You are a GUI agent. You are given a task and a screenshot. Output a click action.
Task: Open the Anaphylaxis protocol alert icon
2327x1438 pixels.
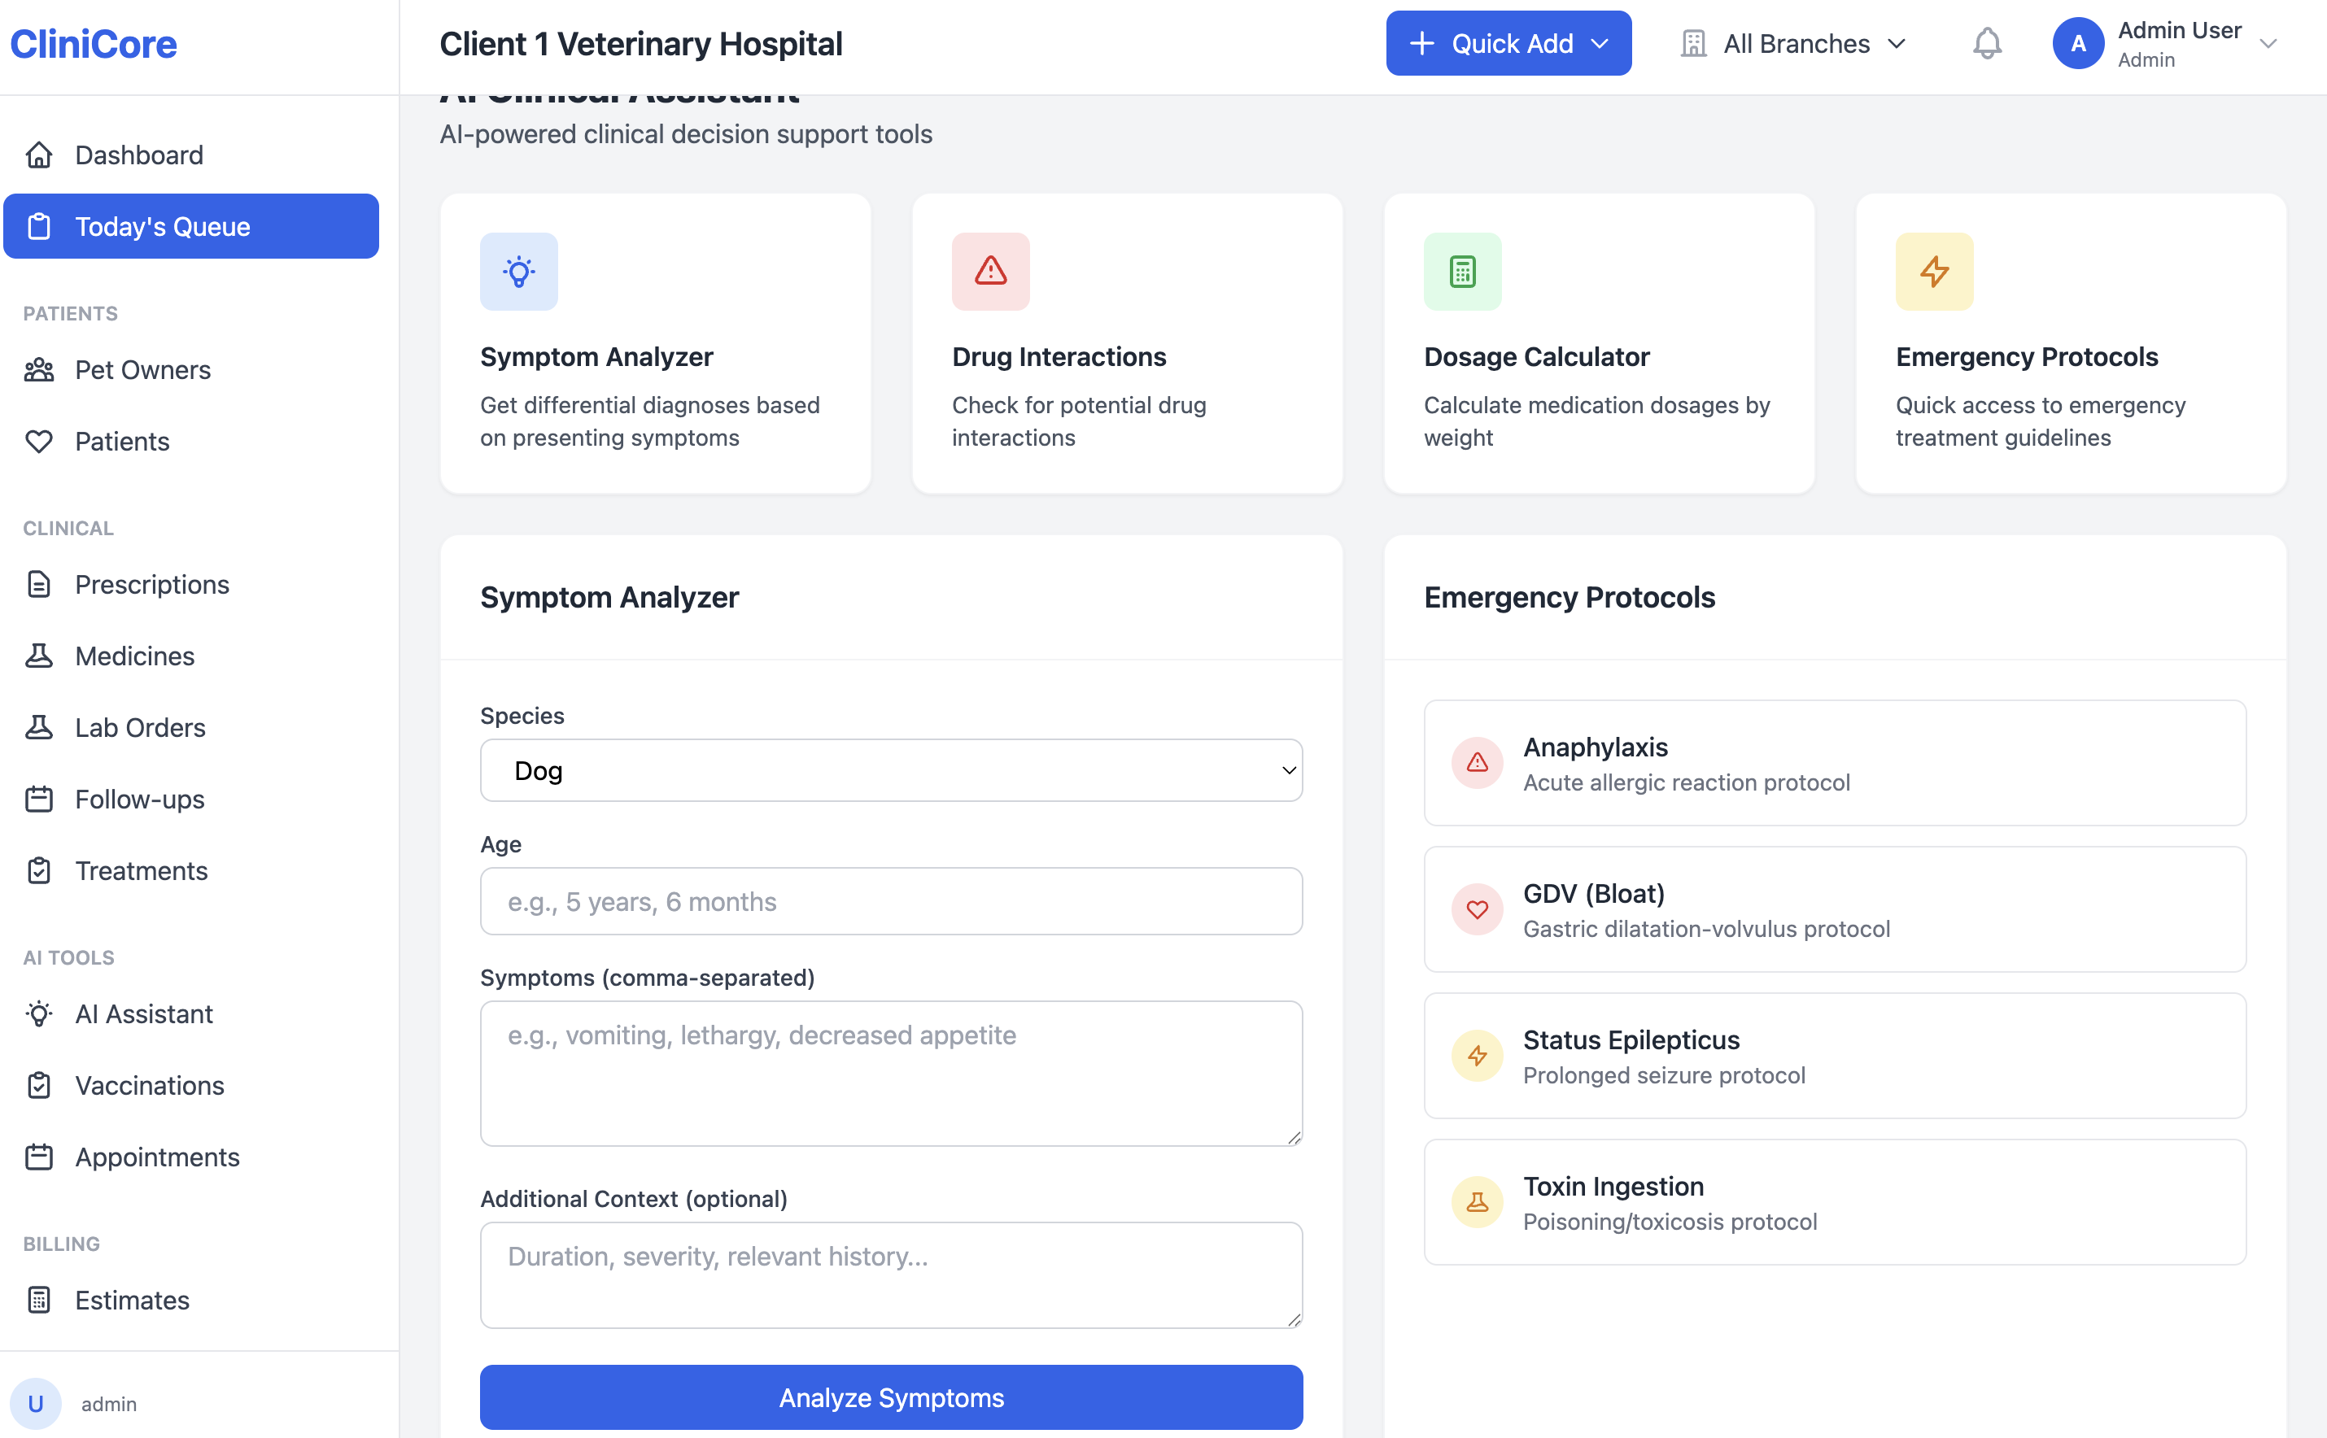(1477, 763)
